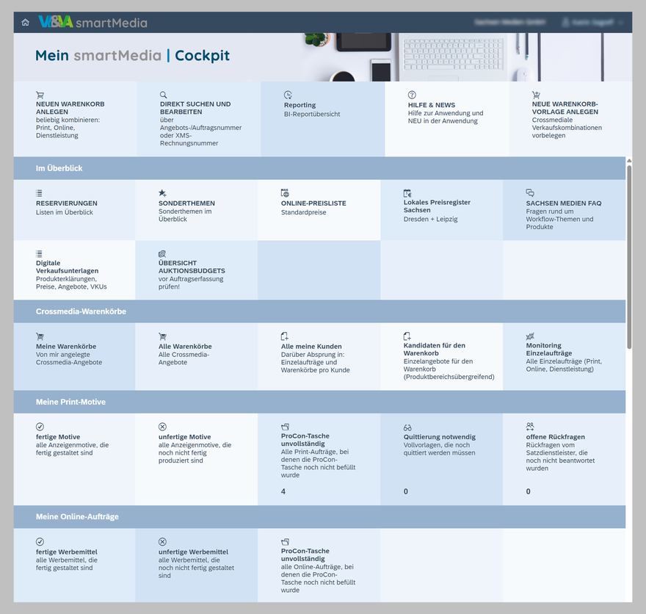Click the Monitoring Einzelaufträge chart icon

(530, 336)
